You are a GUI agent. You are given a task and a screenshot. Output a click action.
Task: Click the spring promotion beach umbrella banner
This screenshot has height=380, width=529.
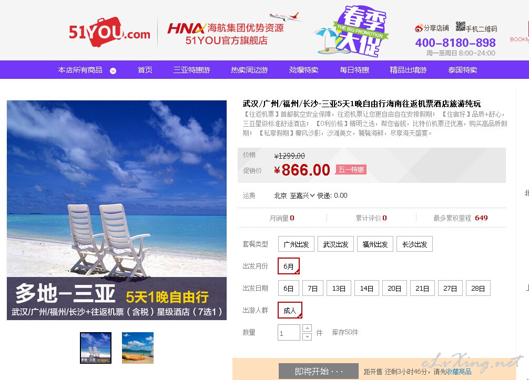pos(352,30)
